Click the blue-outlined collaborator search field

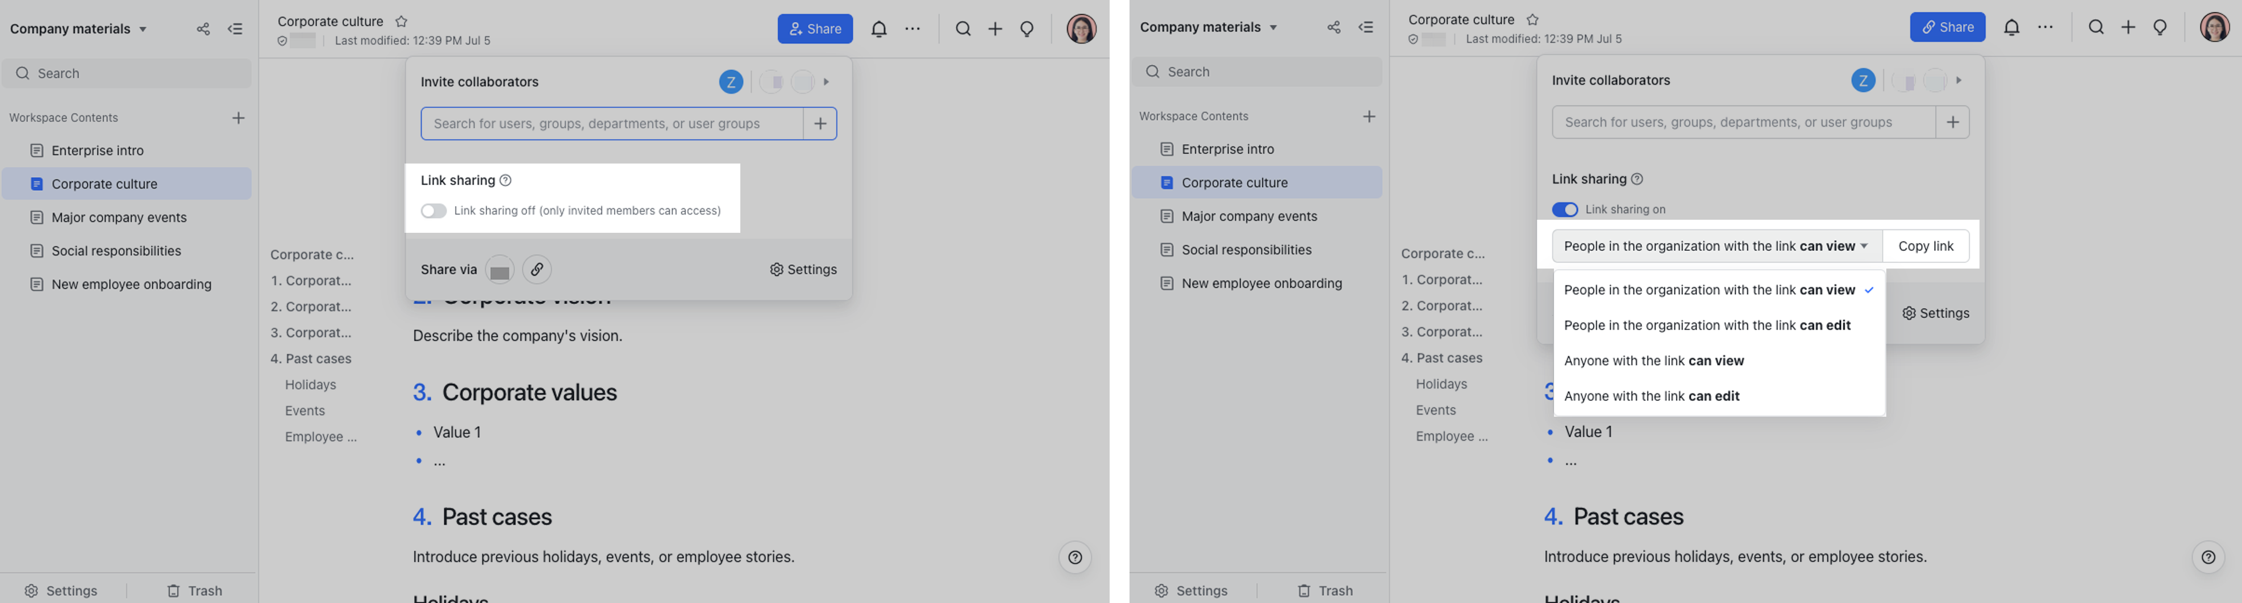[x=611, y=124]
